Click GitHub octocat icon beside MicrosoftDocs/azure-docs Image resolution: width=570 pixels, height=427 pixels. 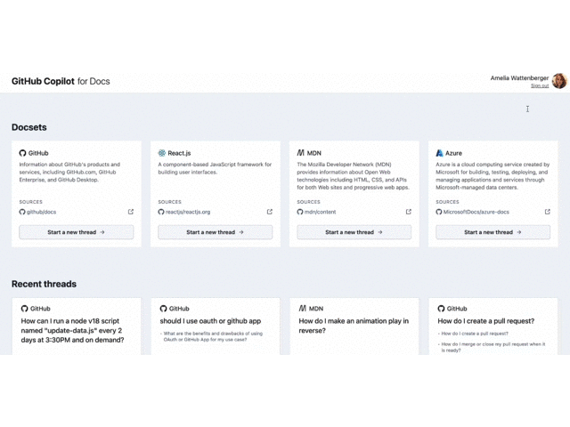click(x=439, y=212)
